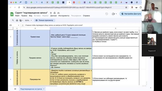Open the Данные menu
Screen dimensions: 162x91
[x=53, y=16]
